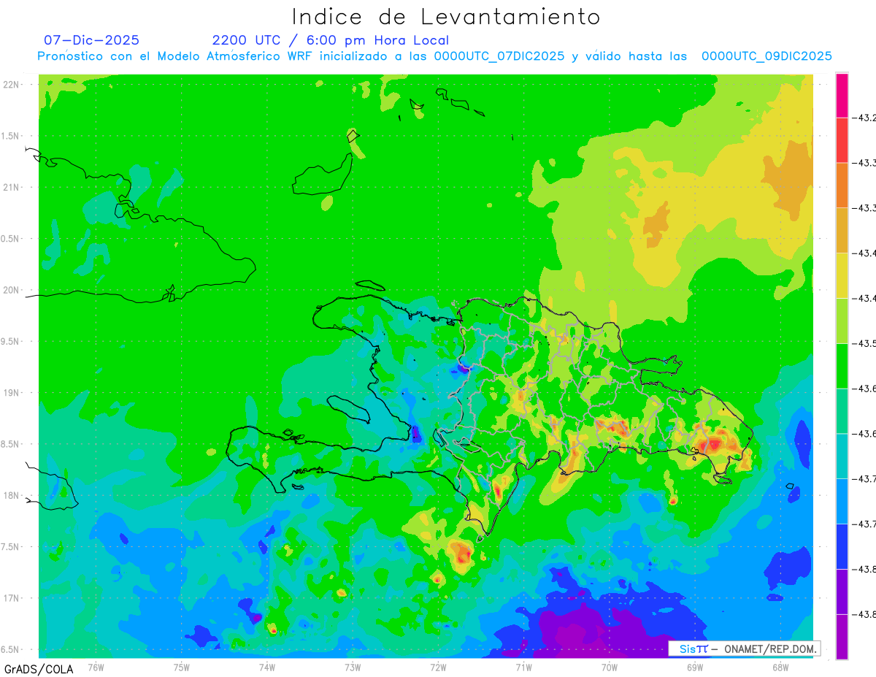Pick the magenta swatch at the color bar top
This screenshot has height=677, width=876.
[842, 95]
